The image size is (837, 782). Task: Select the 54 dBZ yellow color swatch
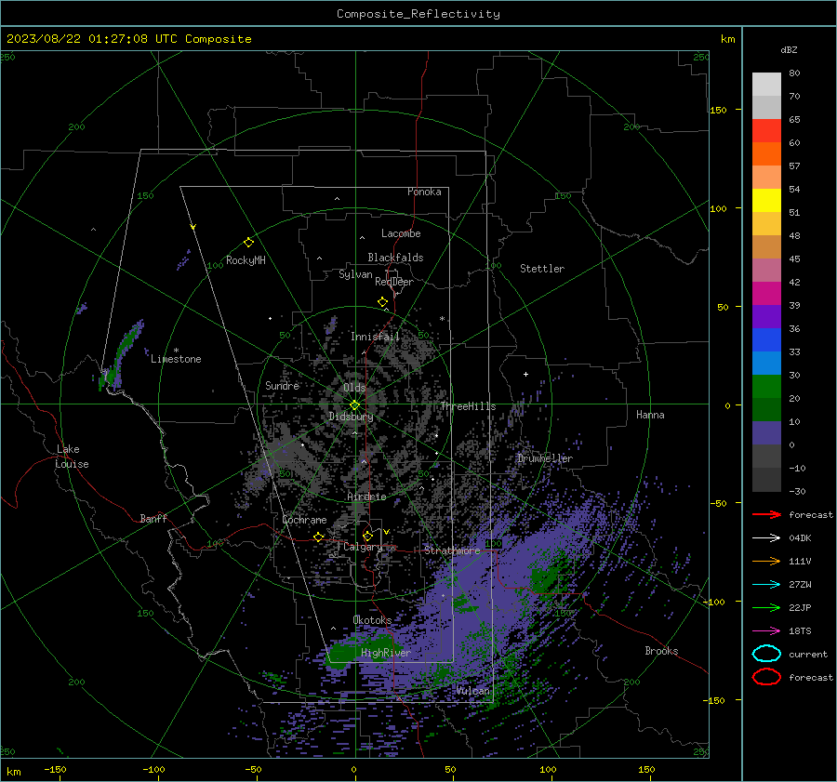click(766, 200)
